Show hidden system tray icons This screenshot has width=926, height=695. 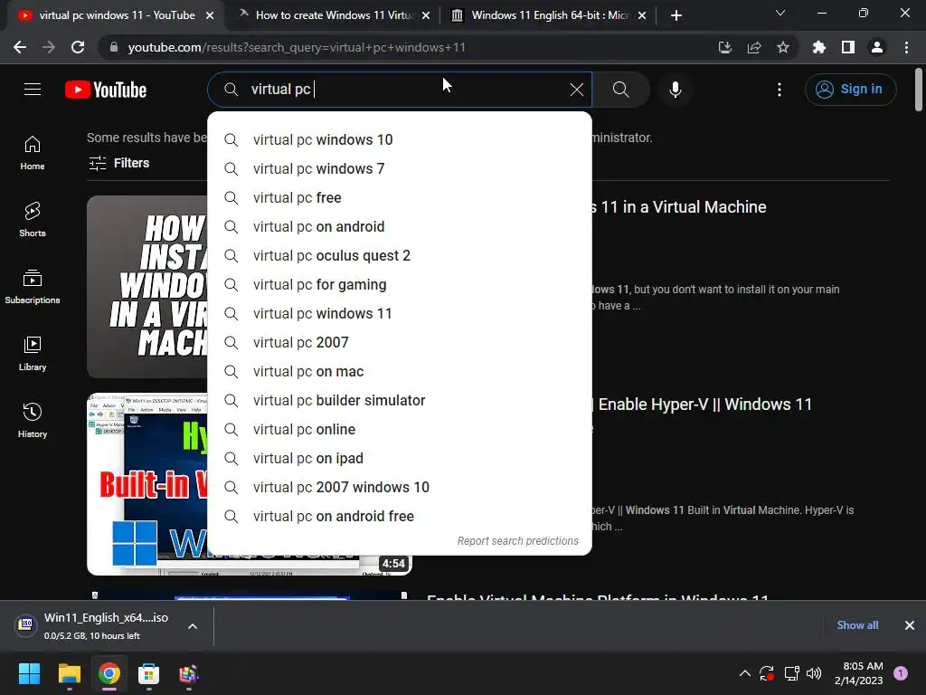pos(745,673)
